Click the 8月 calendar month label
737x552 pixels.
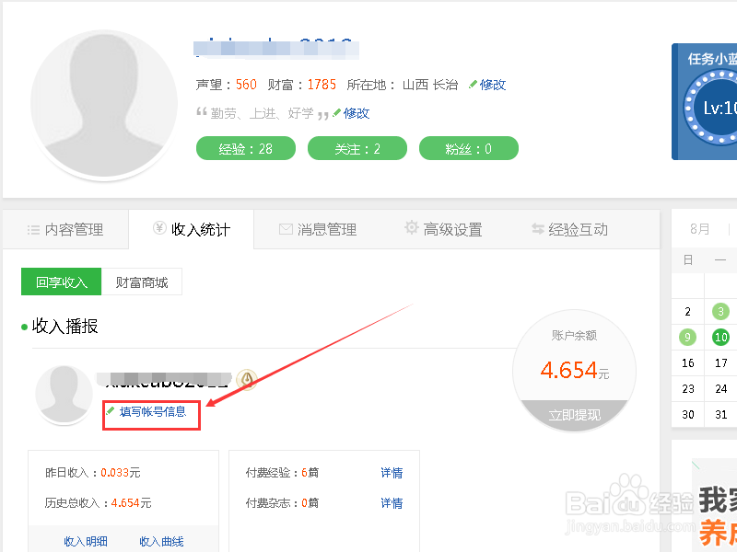click(699, 228)
